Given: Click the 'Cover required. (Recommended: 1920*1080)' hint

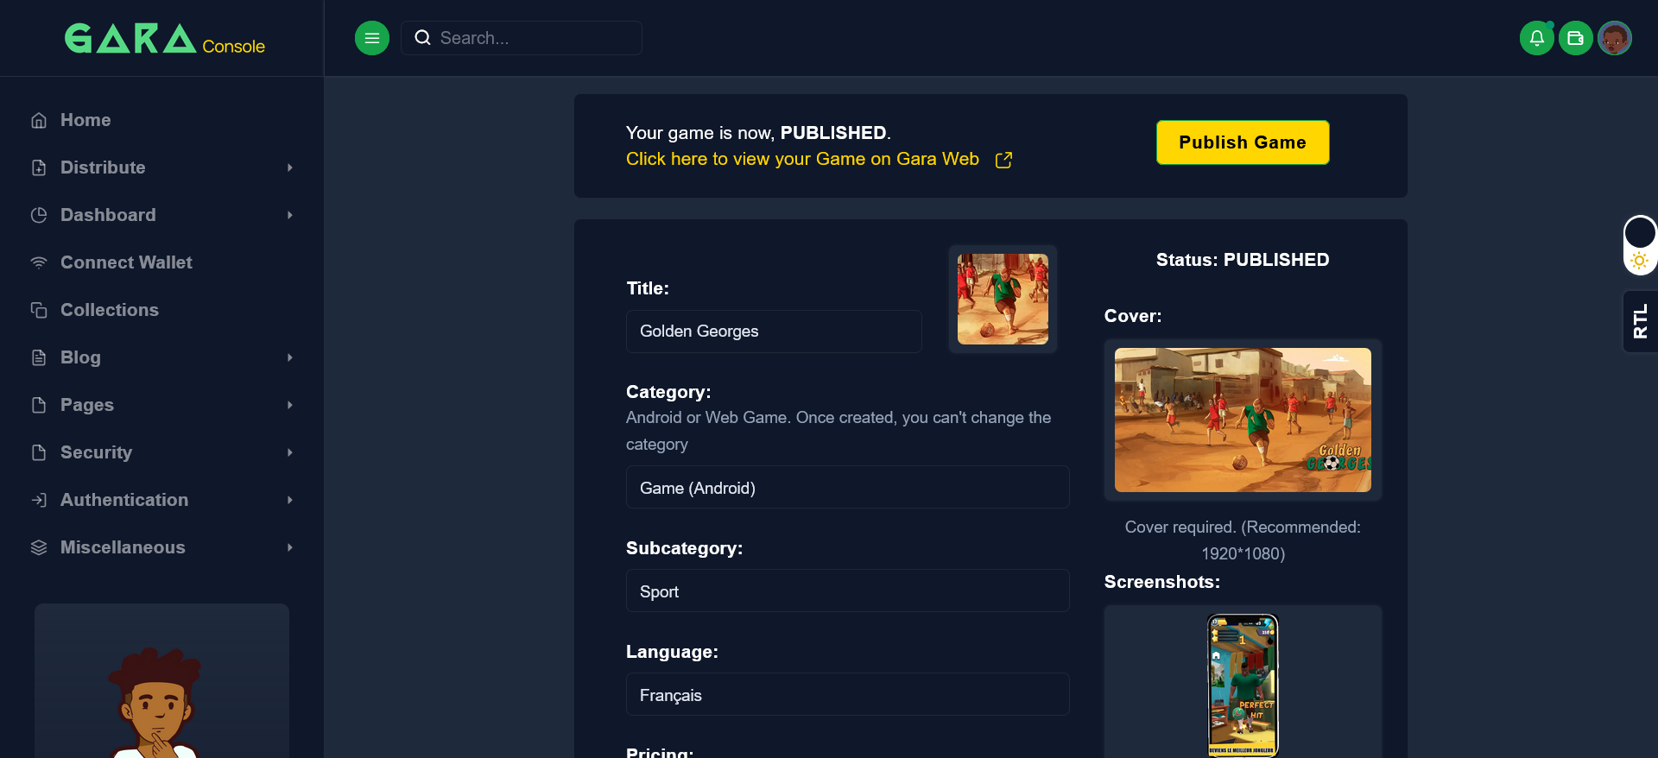Looking at the screenshot, I should (x=1243, y=540).
